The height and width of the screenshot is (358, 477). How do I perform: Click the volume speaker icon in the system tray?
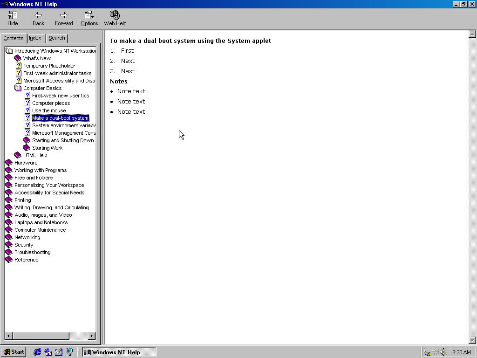pyautogui.click(x=443, y=352)
